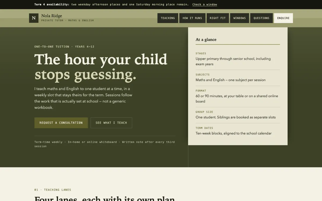
Task: Click '60 or 90 minutes' format description
Action: pyautogui.click(x=237, y=99)
